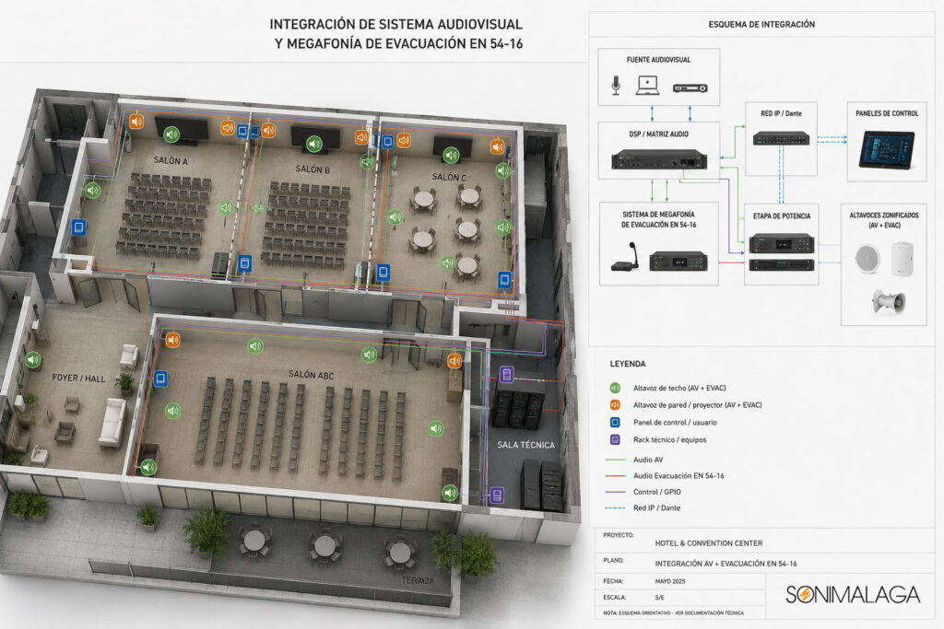Click the orange speaker at Salón ABC's right corner

[454, 361]
